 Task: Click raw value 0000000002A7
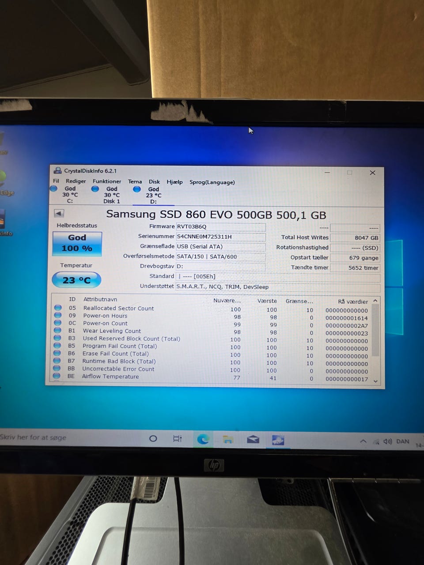347,326
